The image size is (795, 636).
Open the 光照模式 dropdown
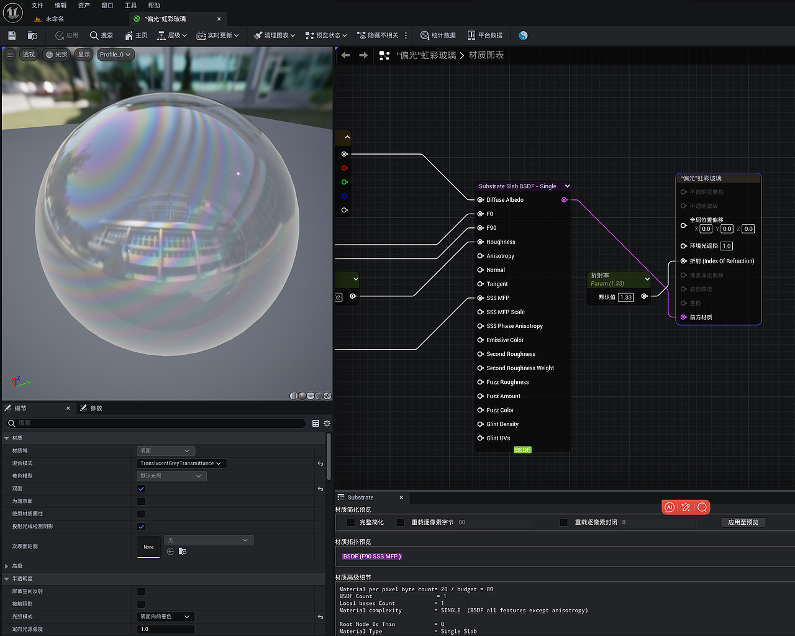coord(166,617)
